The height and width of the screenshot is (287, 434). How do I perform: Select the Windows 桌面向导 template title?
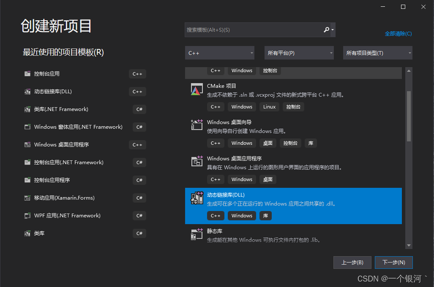[229, 122]
